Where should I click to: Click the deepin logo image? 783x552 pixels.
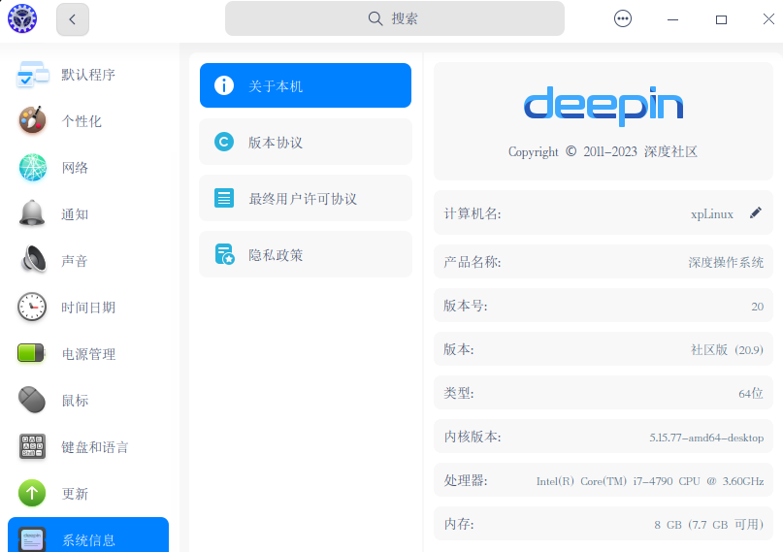(x=604, y=106)
